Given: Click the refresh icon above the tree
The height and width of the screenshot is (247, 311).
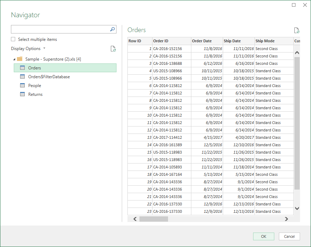Looking at the screenshot, I should [x=113, y=49].
